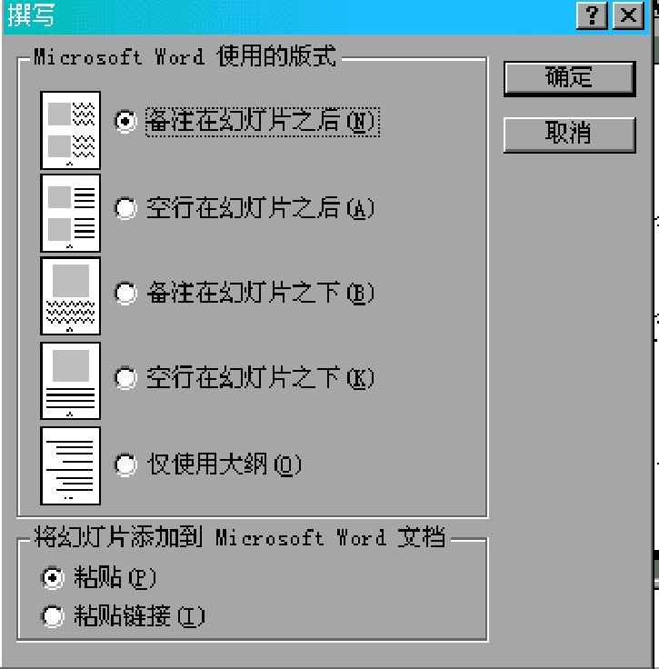Confirm with the 确定 button
The image size is (659, 669).
(x=569, y=78)
